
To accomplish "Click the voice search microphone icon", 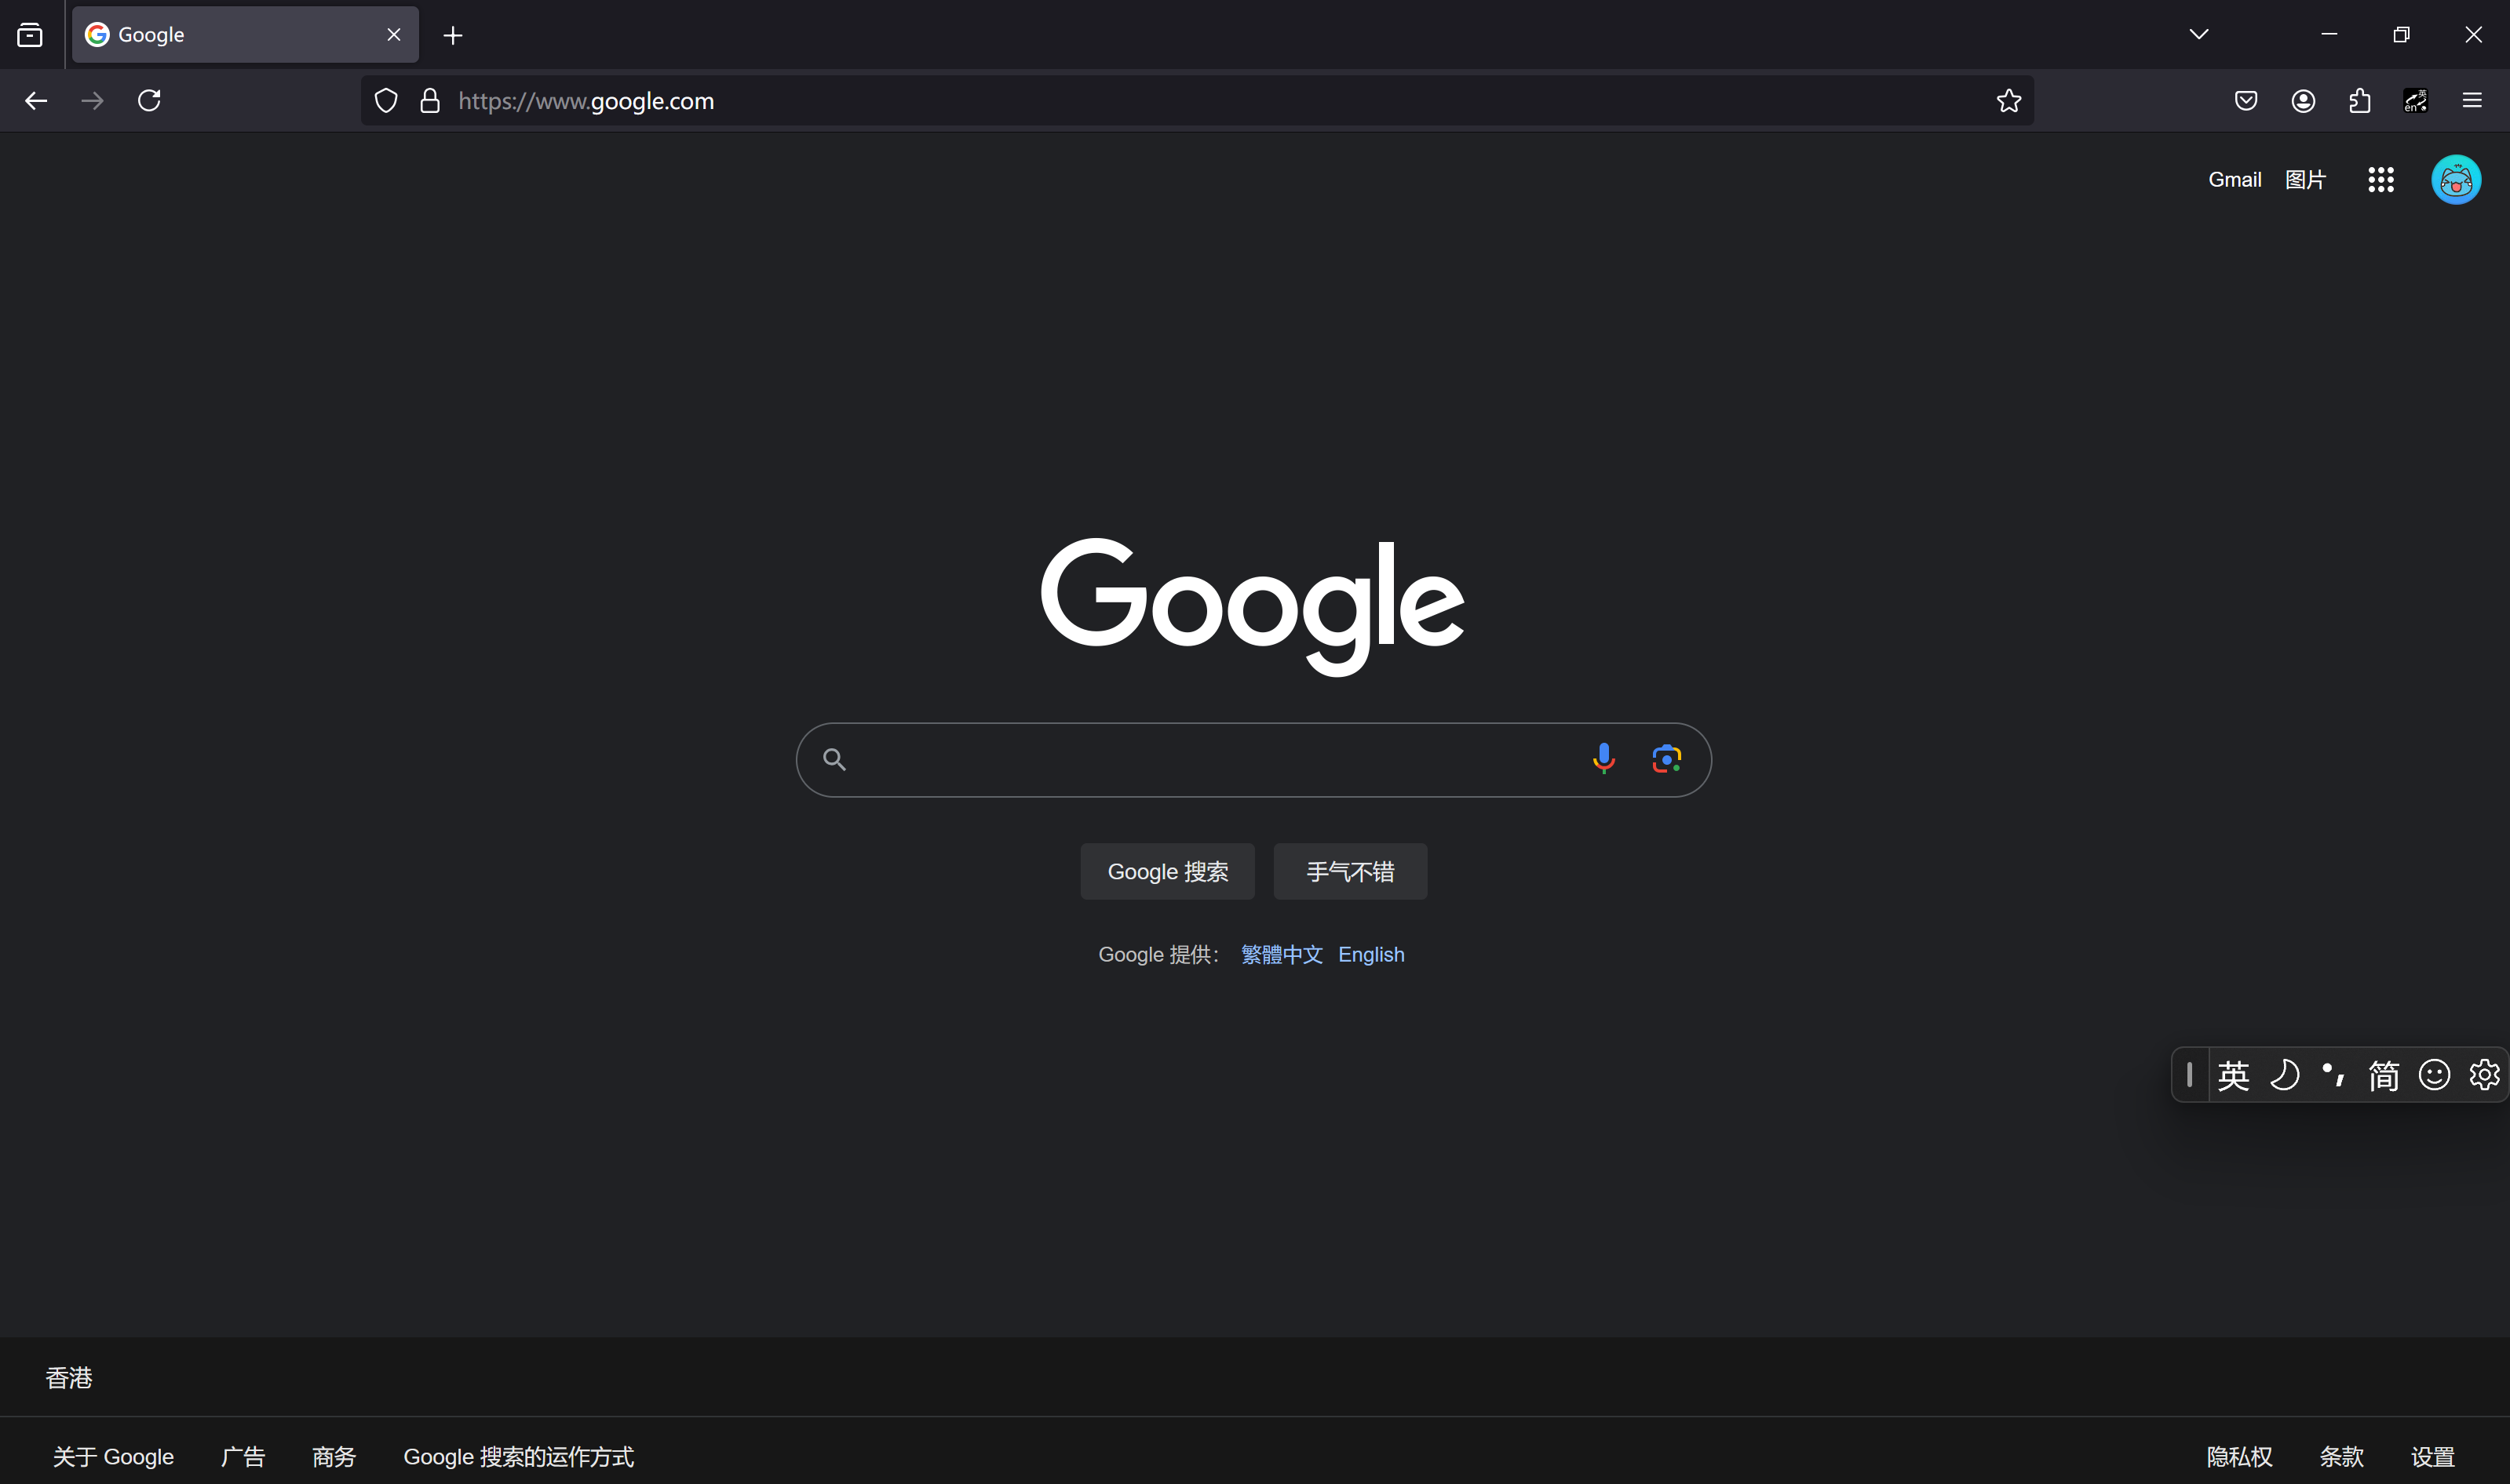I will [x=1603, y=759].
